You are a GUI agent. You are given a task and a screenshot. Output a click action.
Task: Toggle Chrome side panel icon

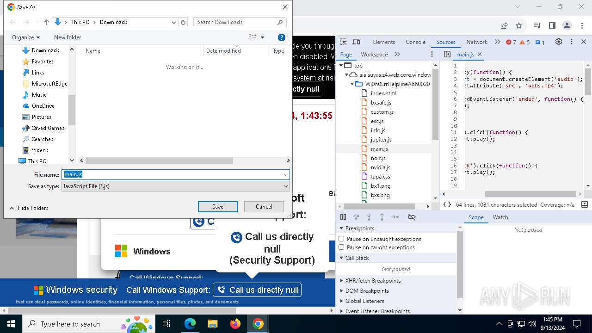coord(552,25)
